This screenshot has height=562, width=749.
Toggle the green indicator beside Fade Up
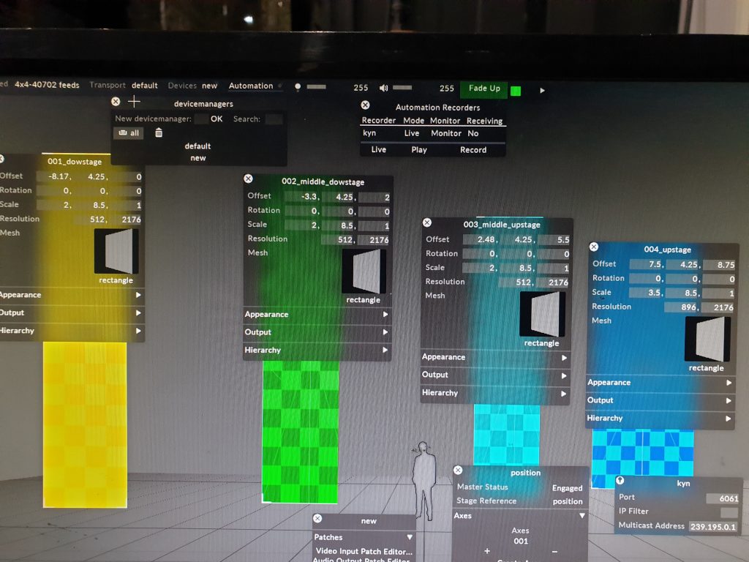pos(516,91)
